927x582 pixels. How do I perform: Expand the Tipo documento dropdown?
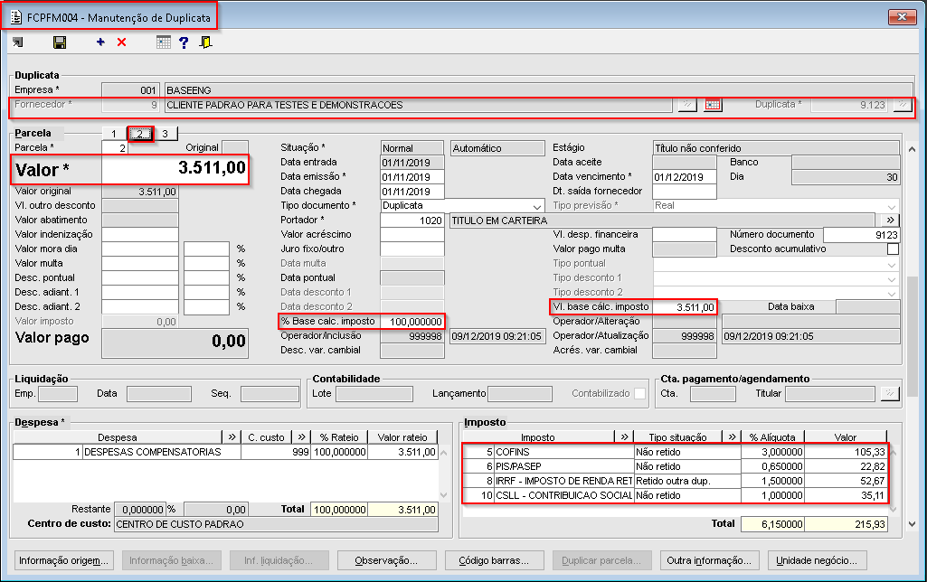click(x=536, y=206)
